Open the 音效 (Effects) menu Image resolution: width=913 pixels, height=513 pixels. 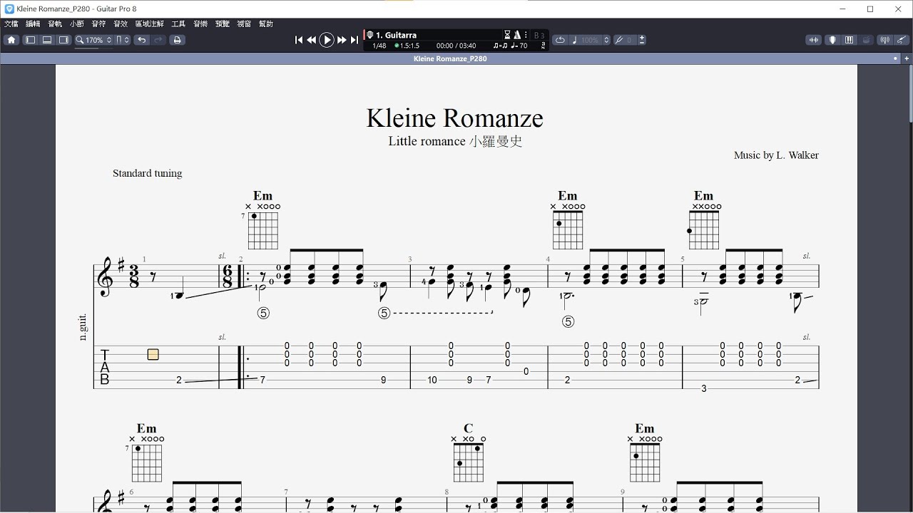tap(121, 24)
